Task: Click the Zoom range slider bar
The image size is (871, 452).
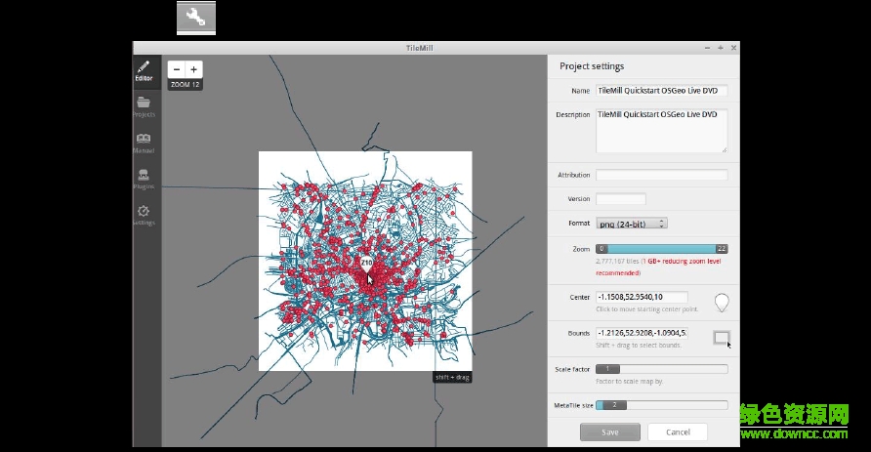Action: tap(662, 249)
